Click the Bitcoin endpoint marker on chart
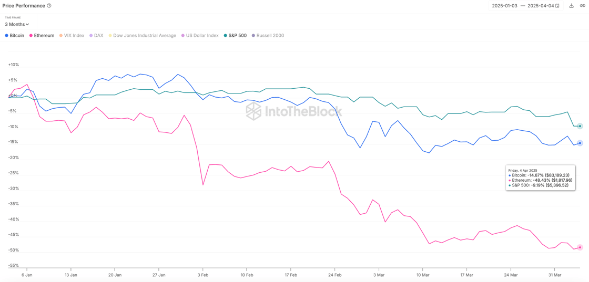 click(x=580, y=143)
